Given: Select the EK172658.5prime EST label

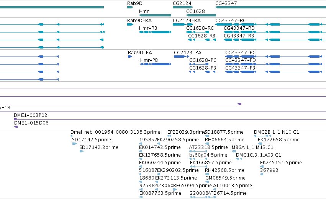Looking at the screenshot, I should (x=278, y=140).
